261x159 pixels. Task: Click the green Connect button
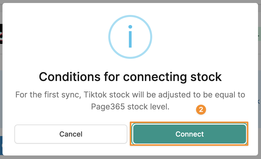190,134
